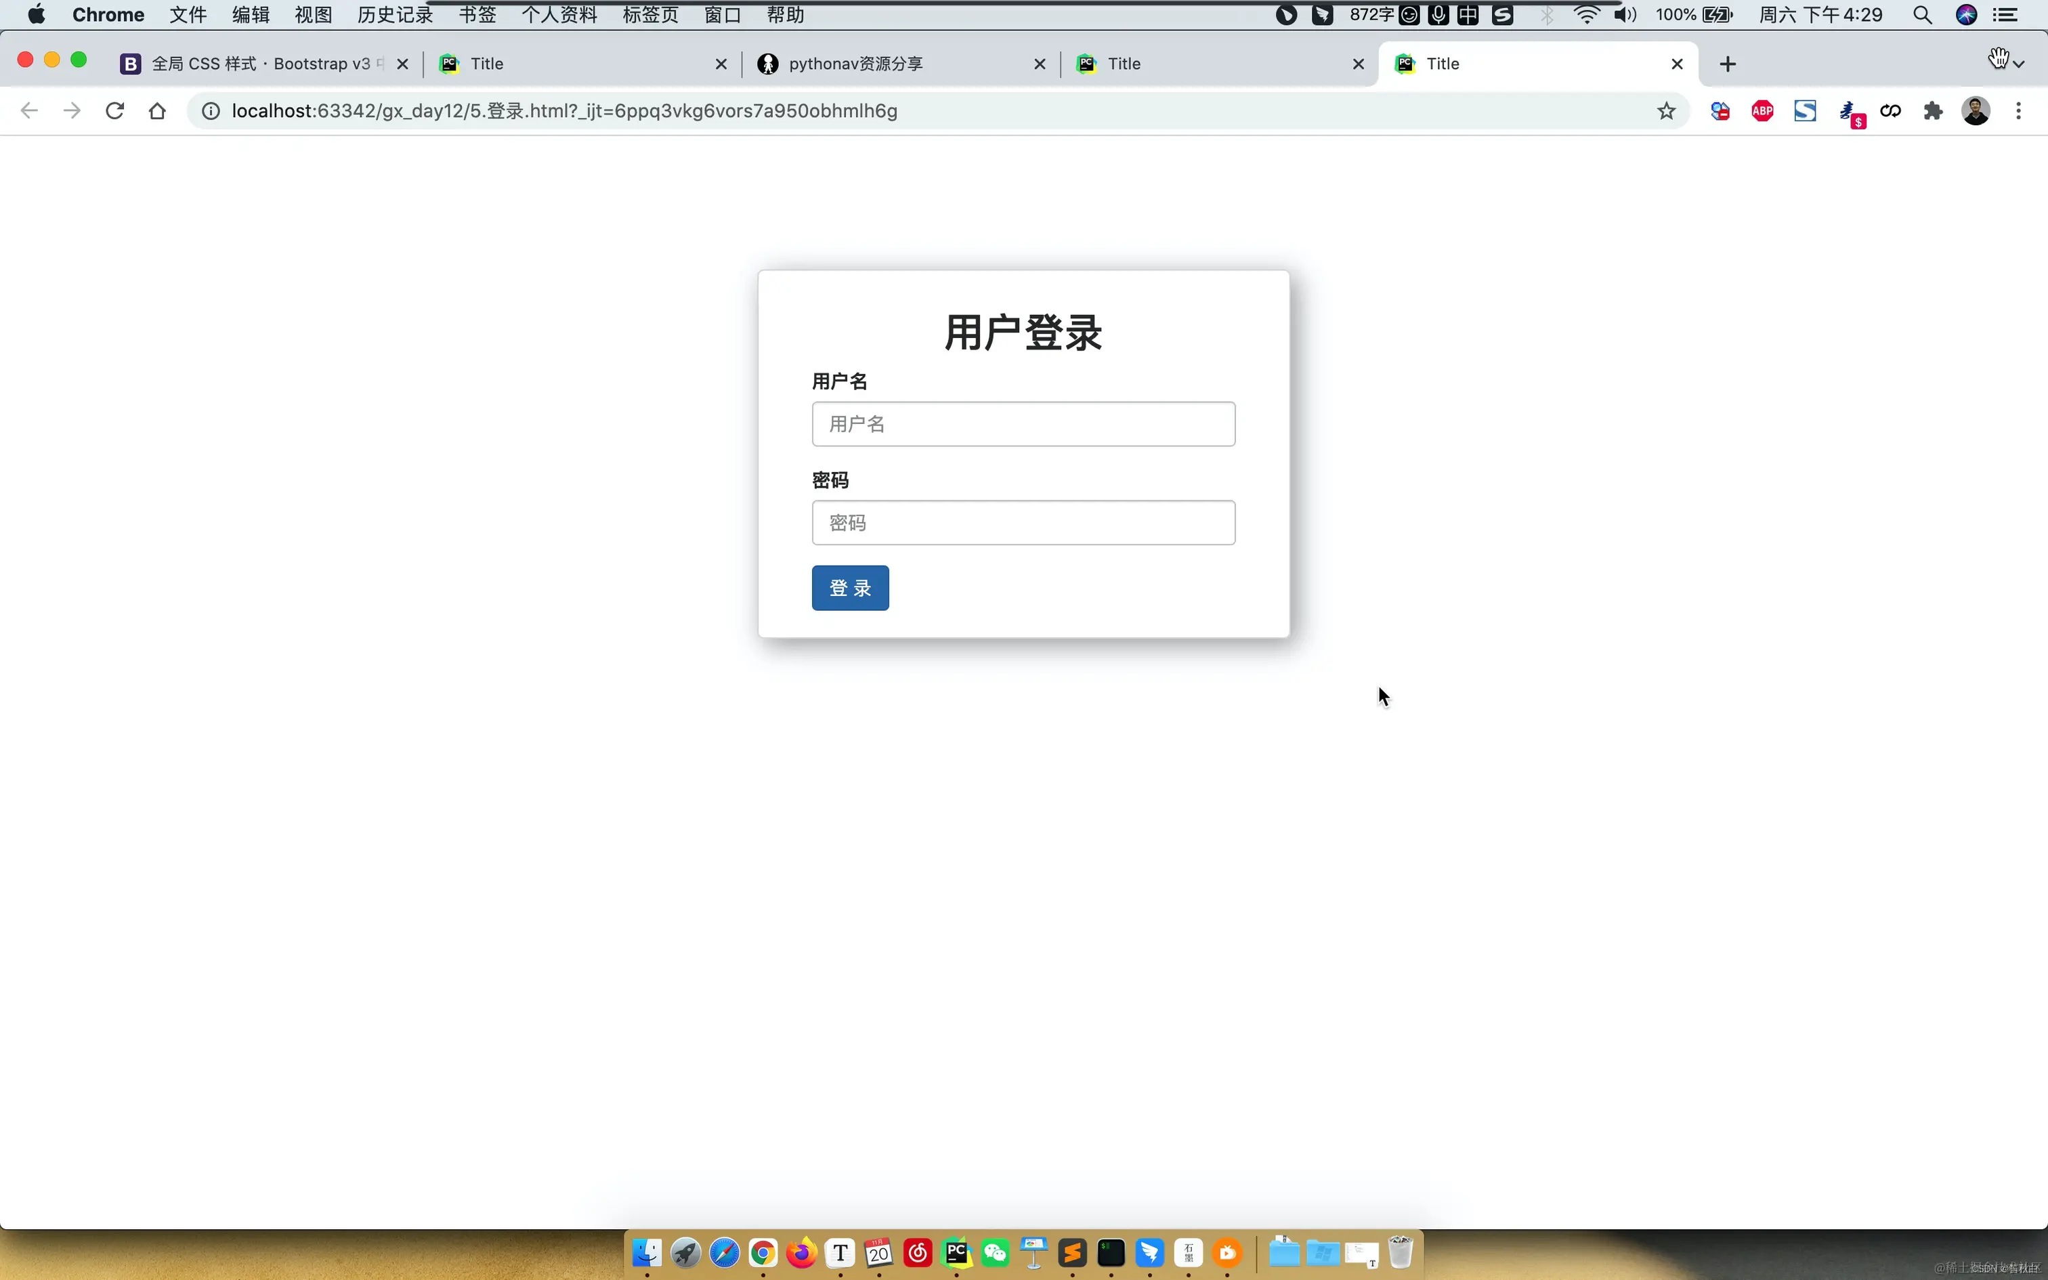The height and width of the screenshot is (1280, 2048).
Task: Open Sublime Text from the Dock
Action: click(x=1072, y=1254)
